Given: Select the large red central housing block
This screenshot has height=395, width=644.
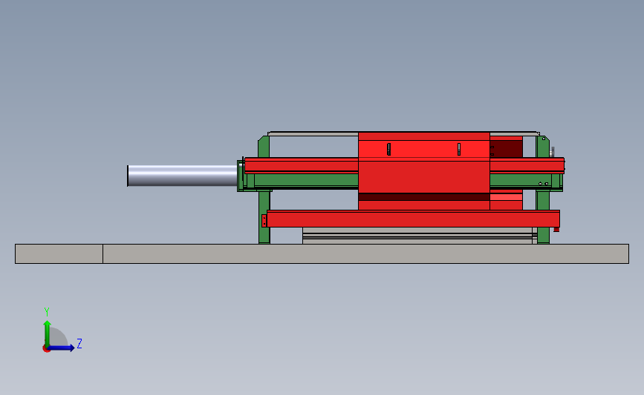Looking at the screenshot, I should [x=424, y=171].
